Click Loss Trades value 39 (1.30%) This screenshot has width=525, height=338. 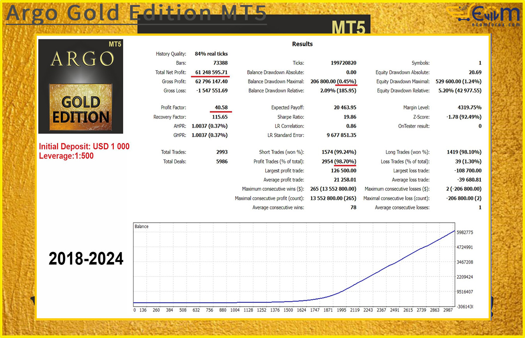click(469, 162)
